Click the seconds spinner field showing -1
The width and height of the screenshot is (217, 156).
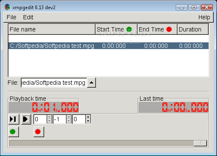pos(60,119)
